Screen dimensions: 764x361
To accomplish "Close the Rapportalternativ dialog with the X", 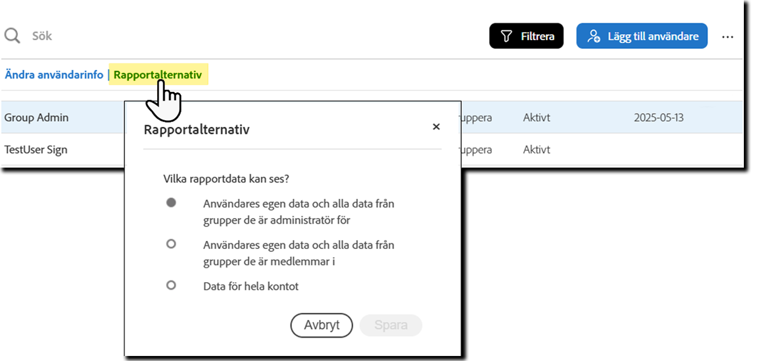I will [x=436, y=127].
